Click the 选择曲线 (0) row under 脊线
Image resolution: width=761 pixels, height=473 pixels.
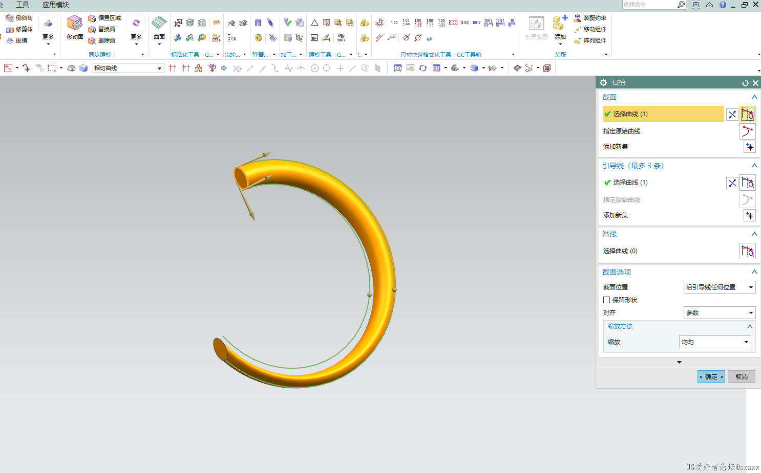coord(670,251)
